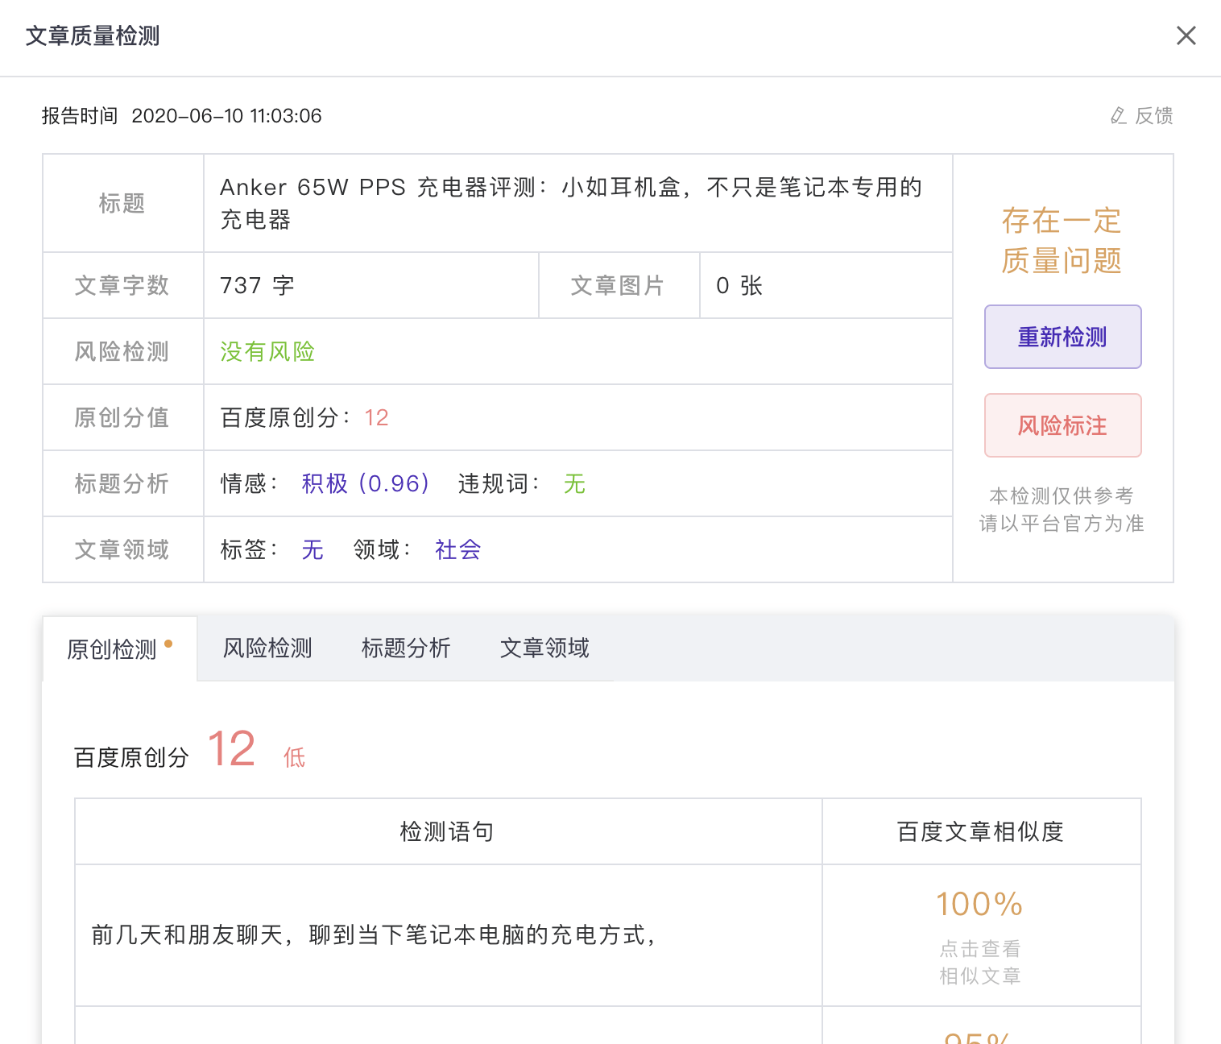This screenshot has height=1044, width=1221.
Task: Switch to the 文章领域 tab
Action: [x=544, y=648]
